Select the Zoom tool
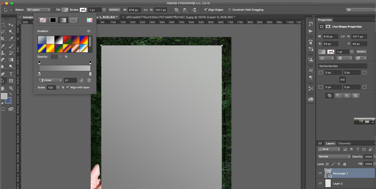The image size is (376, 189). tap(11, 88)
